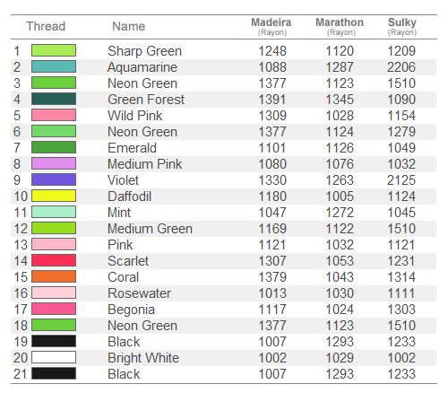Select Sulky value 2125
Screen dimensions: 448x393
click(401, 180)
